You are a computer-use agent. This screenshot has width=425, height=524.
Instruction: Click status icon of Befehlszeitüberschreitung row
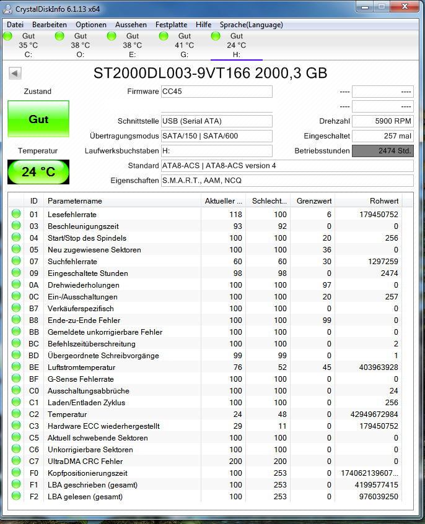16,343
